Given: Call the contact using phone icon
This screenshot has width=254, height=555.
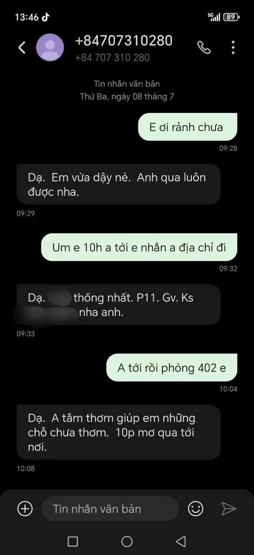Looking at the screenshot, I should pos(204,47).
